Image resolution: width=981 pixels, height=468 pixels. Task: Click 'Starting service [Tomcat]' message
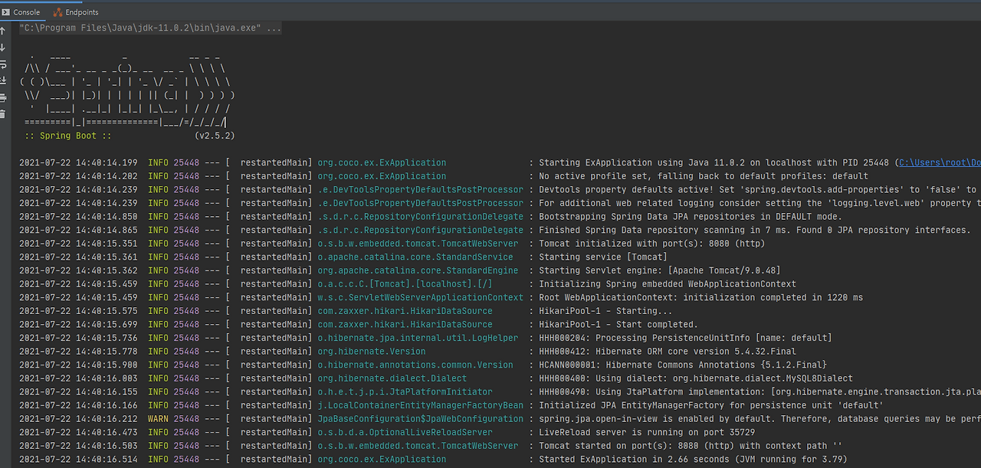point(603,257)
